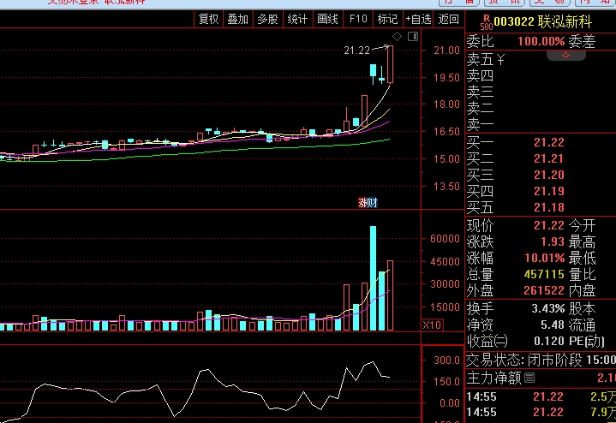Open the 统计 statistics tool
This screenshot has width=616, height=423.
298,19
